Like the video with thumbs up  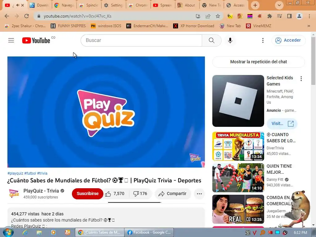click(x=115, y=194)
